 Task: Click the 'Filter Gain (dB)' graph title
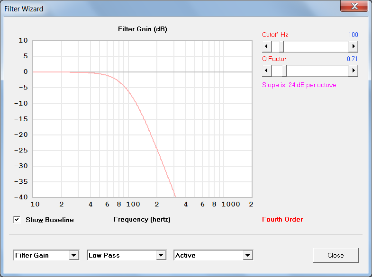click(x=143, y=29)
